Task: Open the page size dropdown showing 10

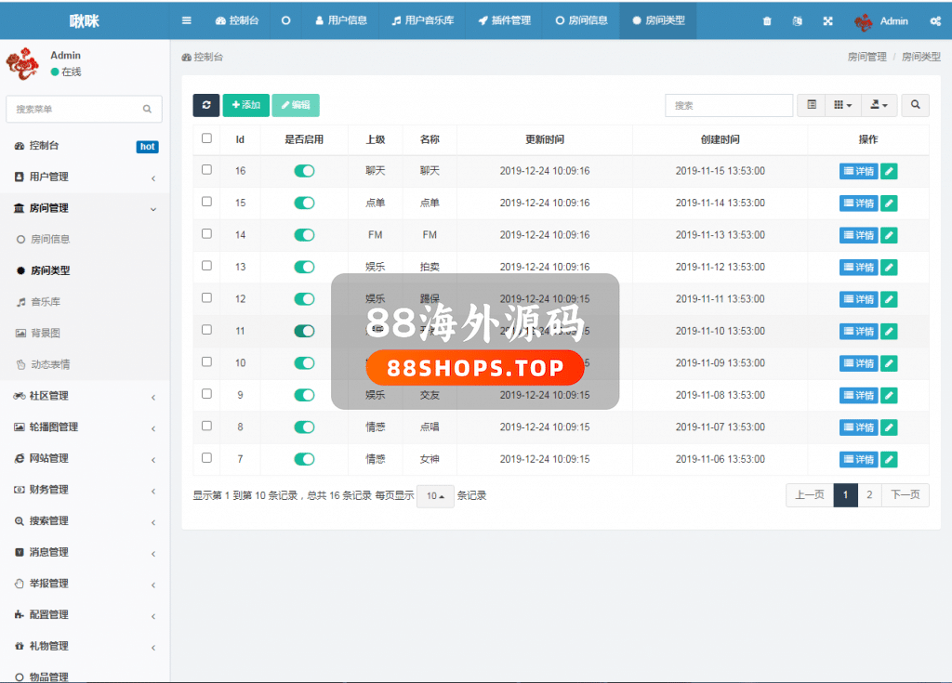Action: [x=435, y=496]
